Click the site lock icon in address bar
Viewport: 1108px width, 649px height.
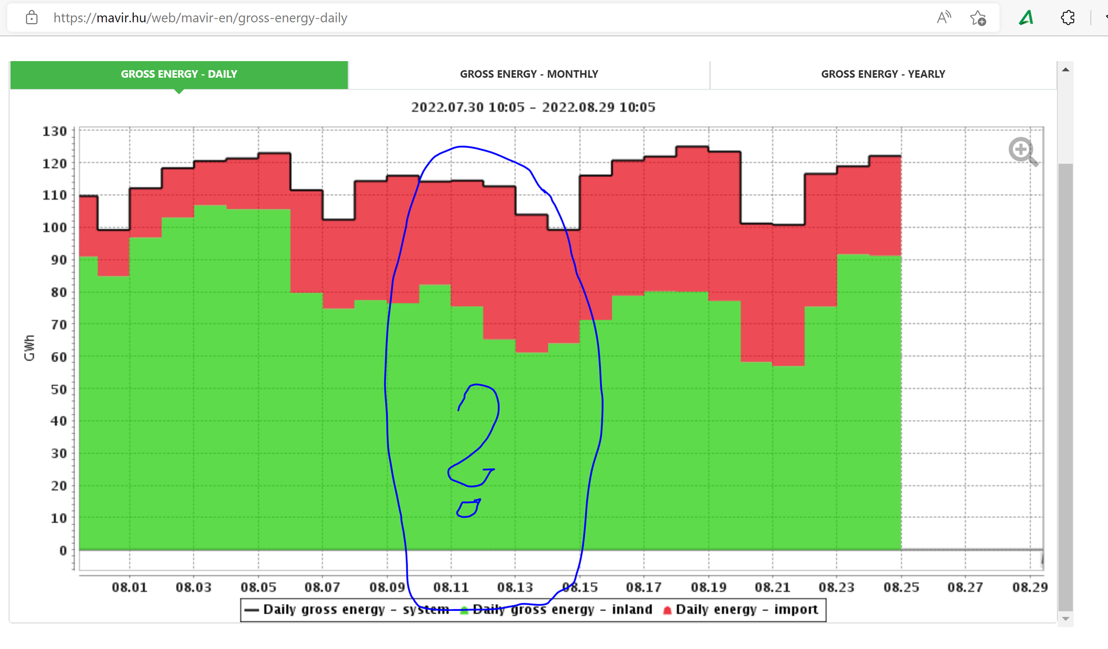coord(32,18)
